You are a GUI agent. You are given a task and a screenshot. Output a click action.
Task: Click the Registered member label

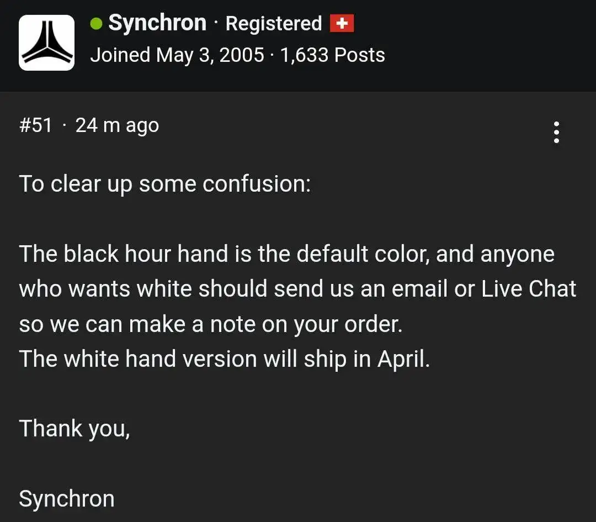click(x=274, y=24)
